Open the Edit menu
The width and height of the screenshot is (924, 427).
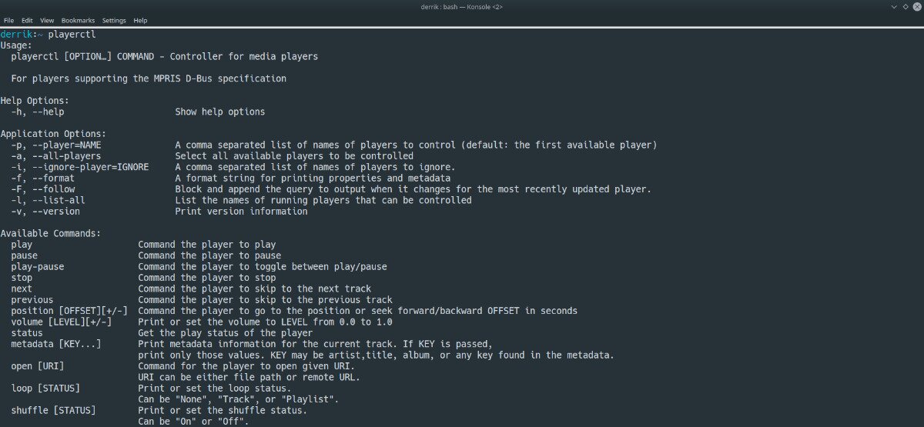pos(27,20)
